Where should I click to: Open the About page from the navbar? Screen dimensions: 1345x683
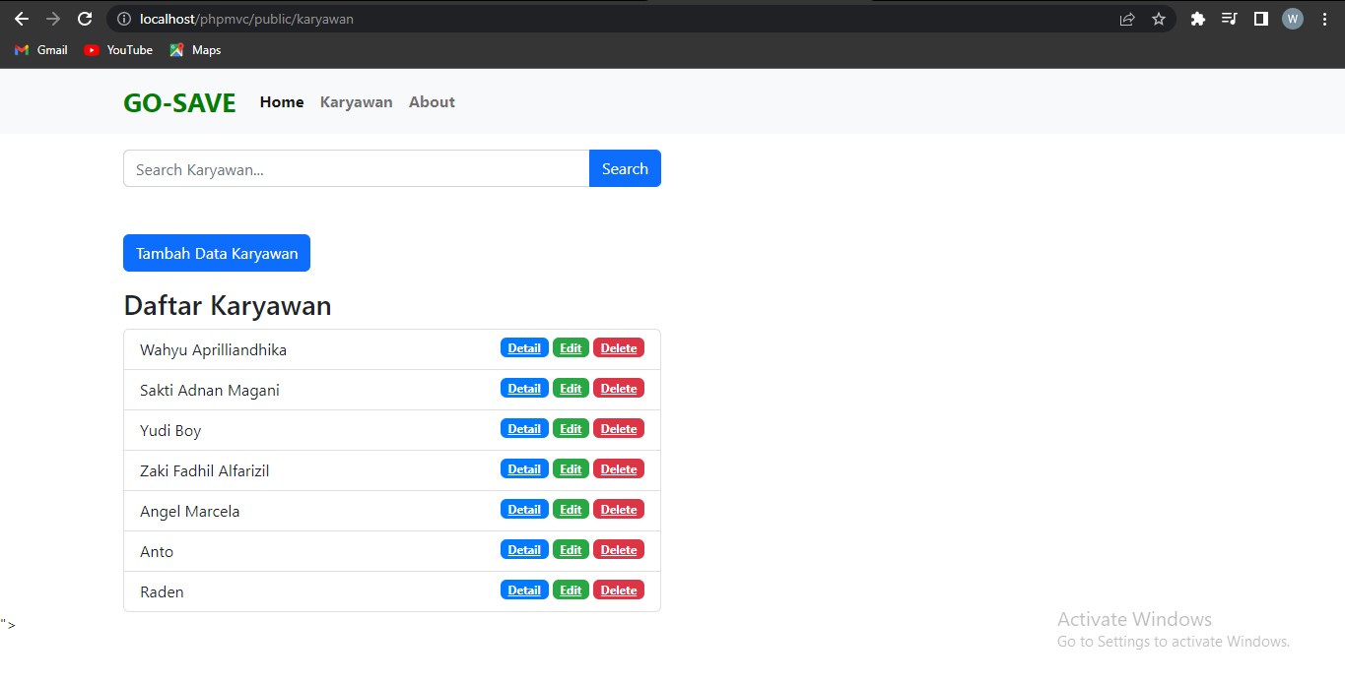[x=432, y=101]
